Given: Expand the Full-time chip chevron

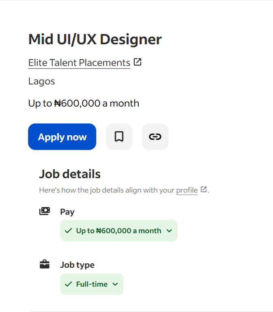Looking at the screenshot, I should tap(115, 284).
